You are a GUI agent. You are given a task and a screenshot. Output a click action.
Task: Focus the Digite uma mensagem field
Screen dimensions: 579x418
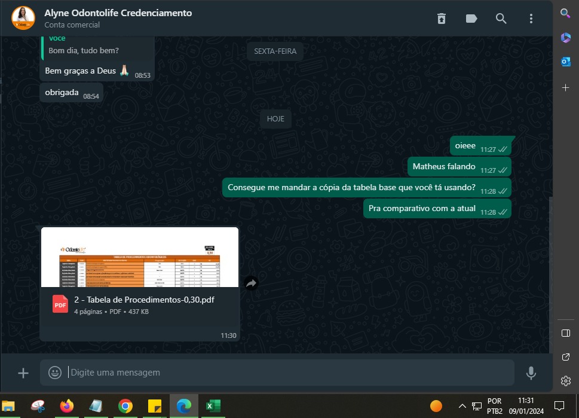[277, 373]
